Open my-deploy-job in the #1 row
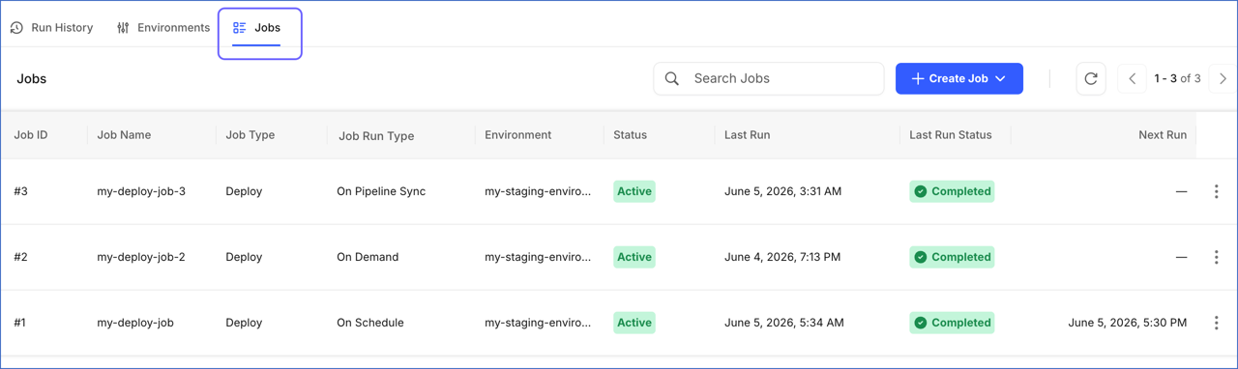1238x369 pixels. (135, 323)
